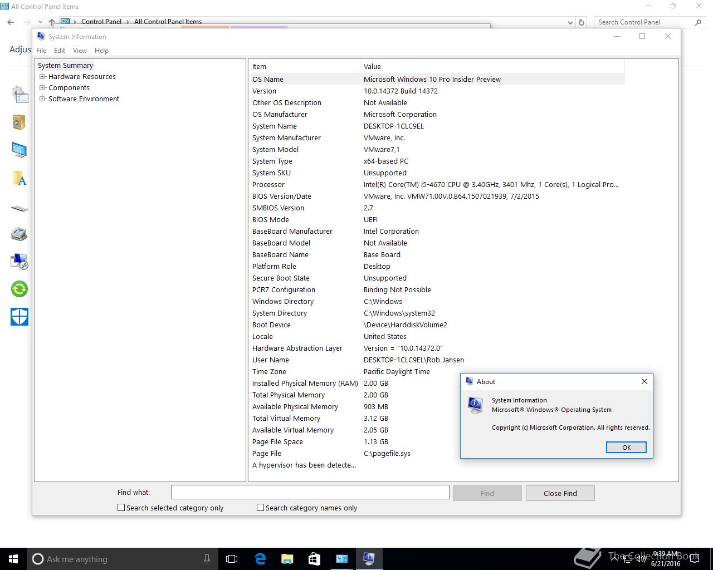
Task: Click the Find button
Action: pos(487,493)
